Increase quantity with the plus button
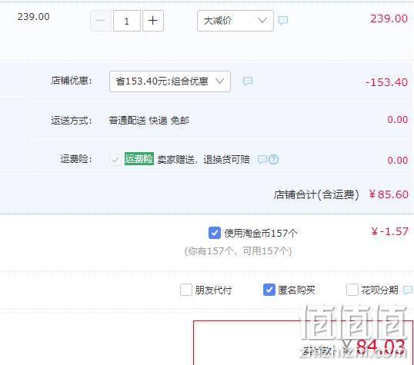Viewport: 414px width, 365px height. point(153,21)
